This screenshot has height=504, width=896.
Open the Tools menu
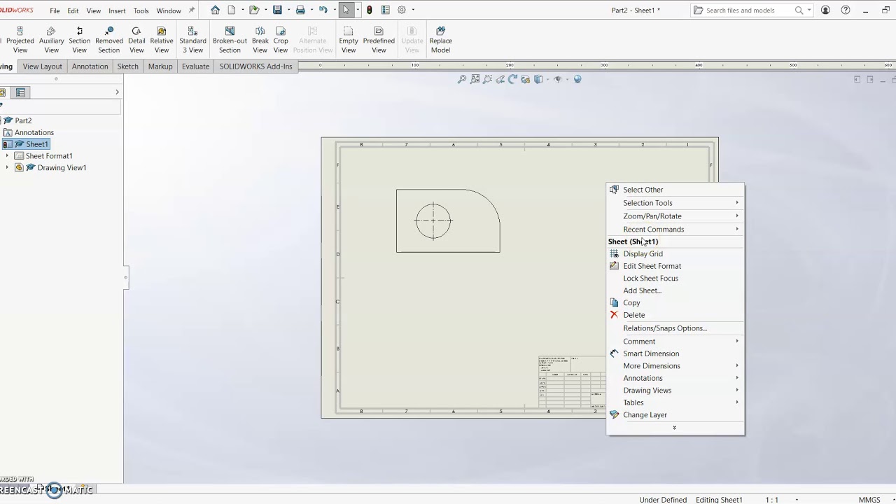pos(141,11)
